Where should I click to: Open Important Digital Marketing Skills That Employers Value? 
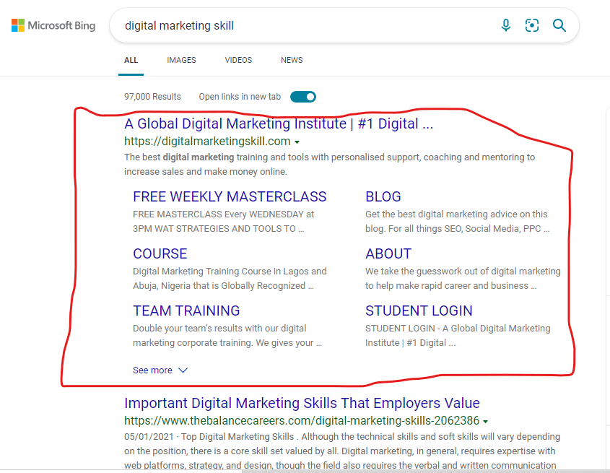click(302, 404)
